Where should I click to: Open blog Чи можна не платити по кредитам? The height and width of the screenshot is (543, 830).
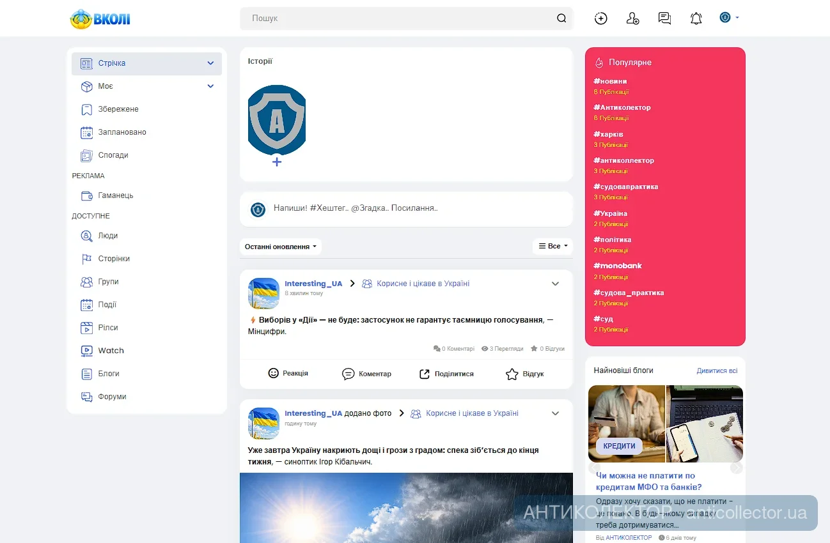649,481
